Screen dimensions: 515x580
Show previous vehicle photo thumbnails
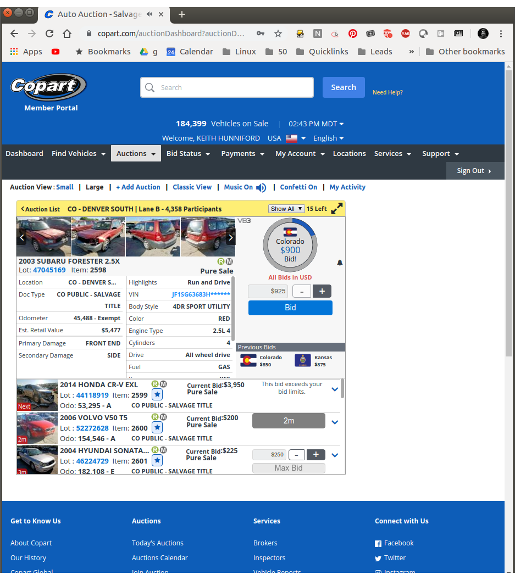click(22, 237)
